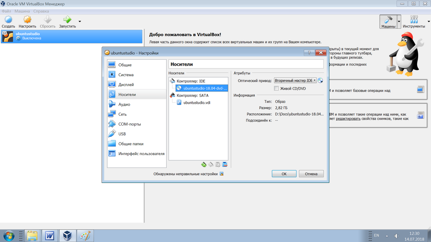Open the File Explorer taskbar icon
431x242 pixels.
pyautogui.click(x=32, y=236)
